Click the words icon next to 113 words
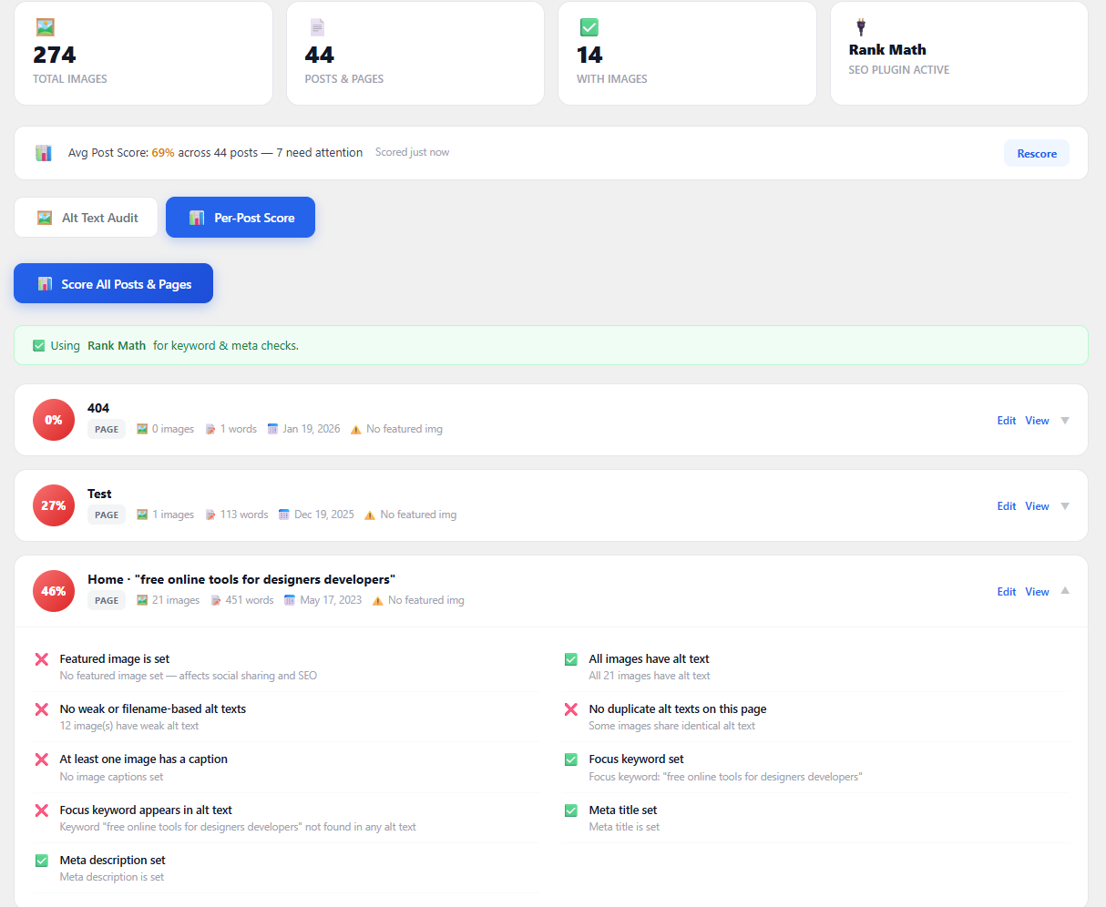The width and height of the screenshot is (1106, 907). tap(210, 515)
